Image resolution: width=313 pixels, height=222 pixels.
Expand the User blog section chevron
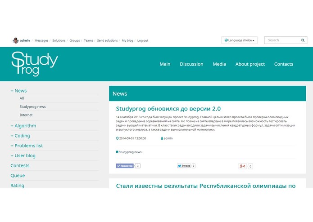pos(12,155)
